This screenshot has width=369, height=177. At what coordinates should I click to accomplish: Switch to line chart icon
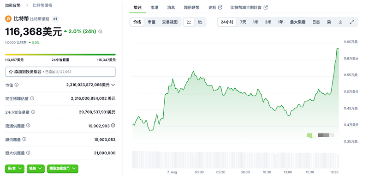point(189,22)
